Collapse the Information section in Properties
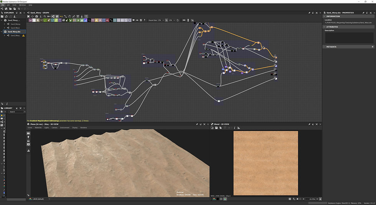The width and height of the screenshot is (376, 205). pos(325,16)
